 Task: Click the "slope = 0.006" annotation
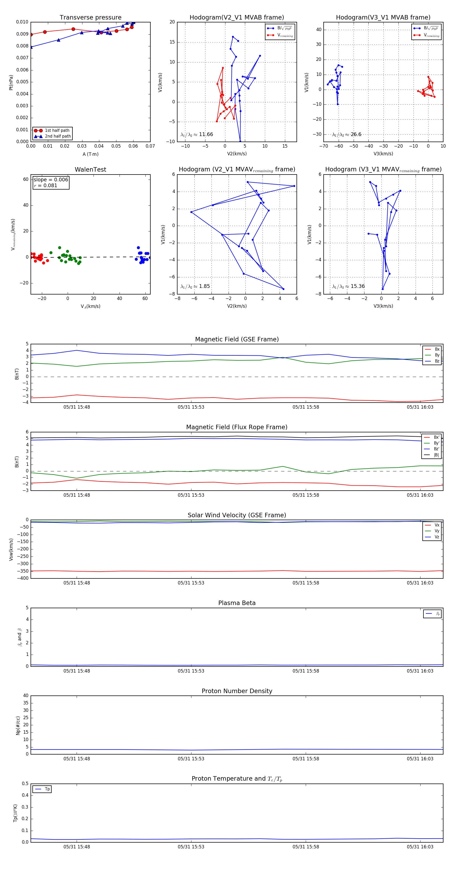[x=51, y=180]
